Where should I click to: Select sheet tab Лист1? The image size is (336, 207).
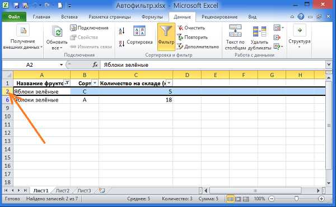click(x=41, y=191)
